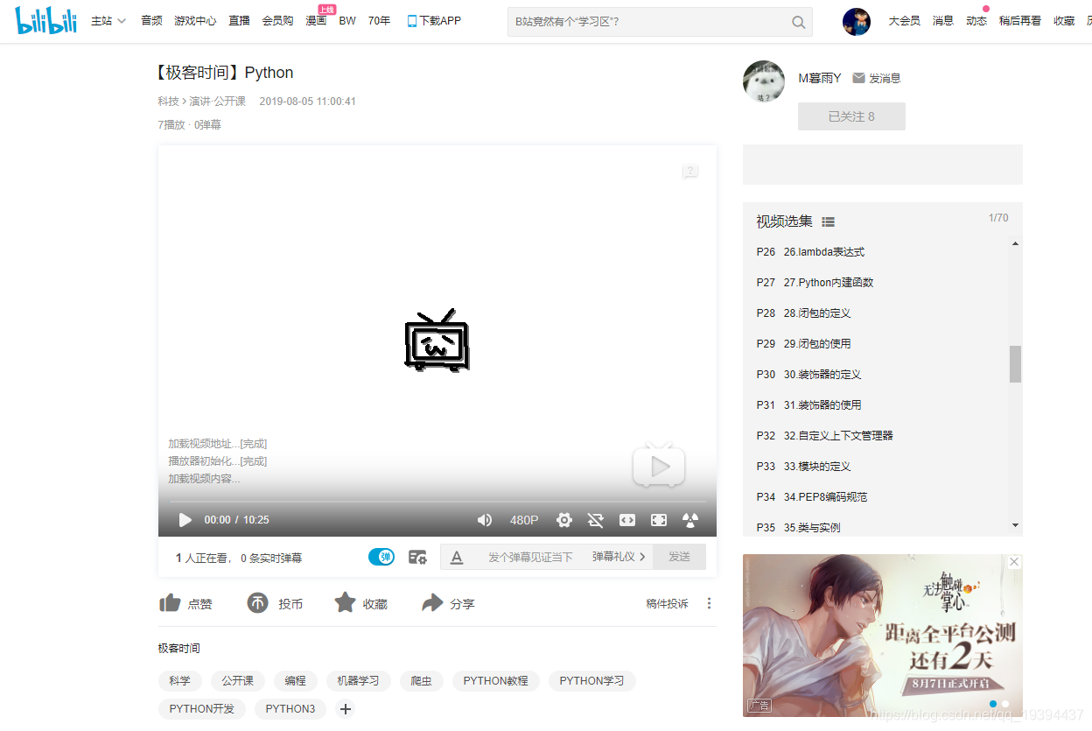Add a new tag plus icon
Screen dimensions: 1092x731
coord(346,709)
